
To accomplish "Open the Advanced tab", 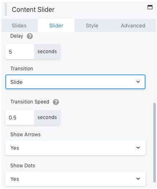I will click(x=133, y=25).
